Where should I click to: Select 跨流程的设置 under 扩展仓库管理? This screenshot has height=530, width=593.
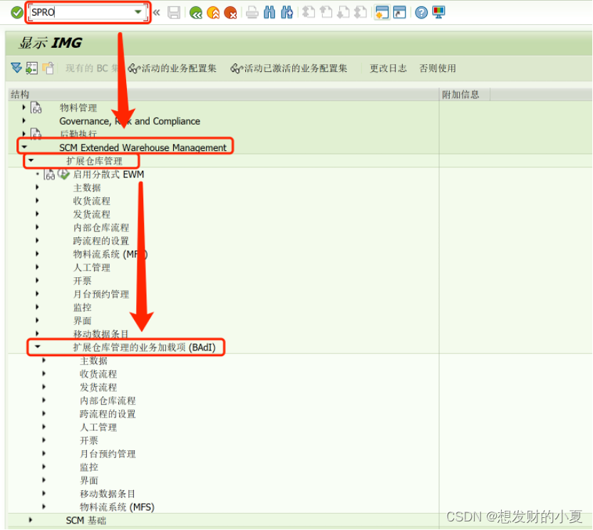click(101, 241)
